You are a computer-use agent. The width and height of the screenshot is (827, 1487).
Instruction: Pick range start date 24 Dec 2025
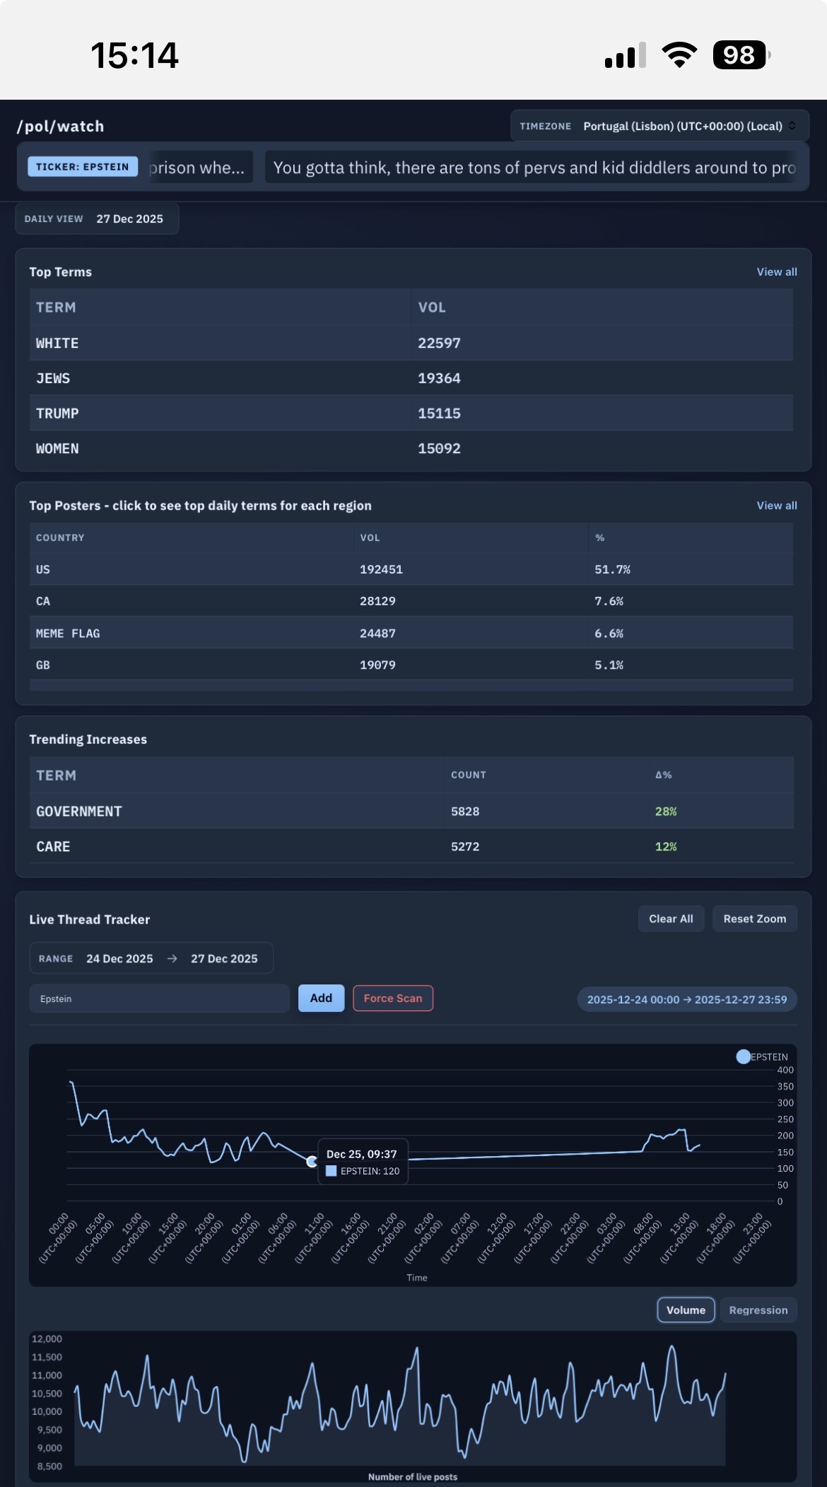coord(119,958)
